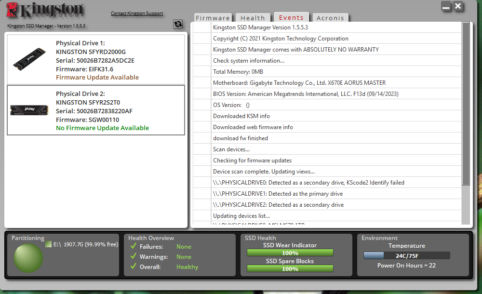
Task: Click the PHYSICALDRIVE2 secondary drive row
Action: [x=327, y=204]
